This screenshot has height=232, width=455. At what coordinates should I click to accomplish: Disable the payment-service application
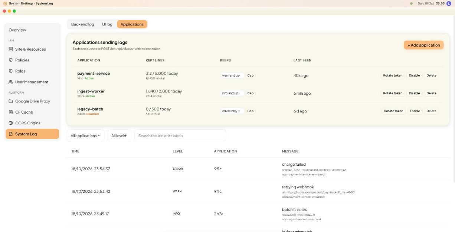click(x=414, y=75)
